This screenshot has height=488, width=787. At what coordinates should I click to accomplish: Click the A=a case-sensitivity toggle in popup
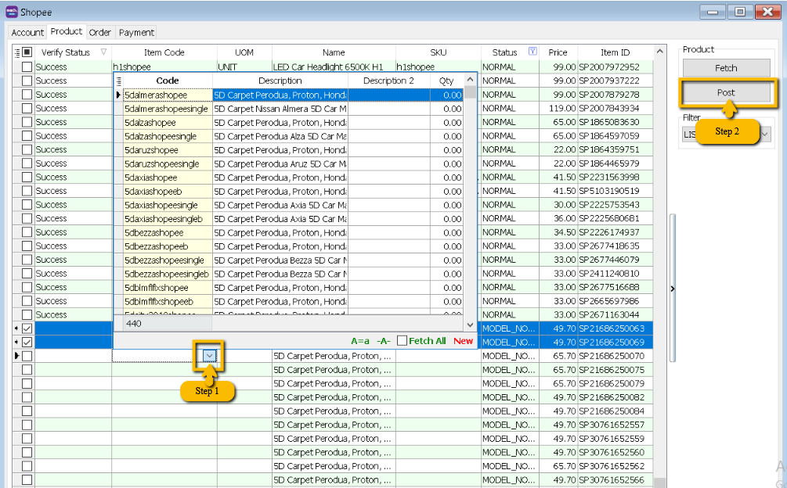click(360, 341)
